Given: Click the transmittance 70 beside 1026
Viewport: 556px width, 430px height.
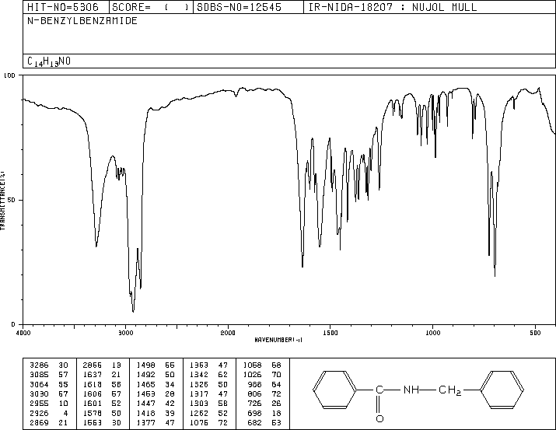Looking at the screenshot, I should pos(276,375).
